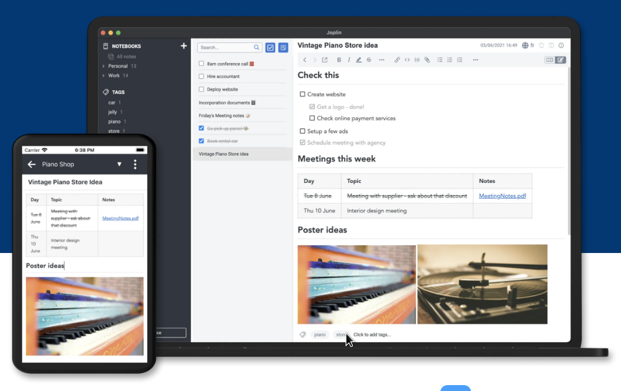621x391 pixels.
Task: Open the dropdown triangle beside Piano Shop
Action: point(119,165)
